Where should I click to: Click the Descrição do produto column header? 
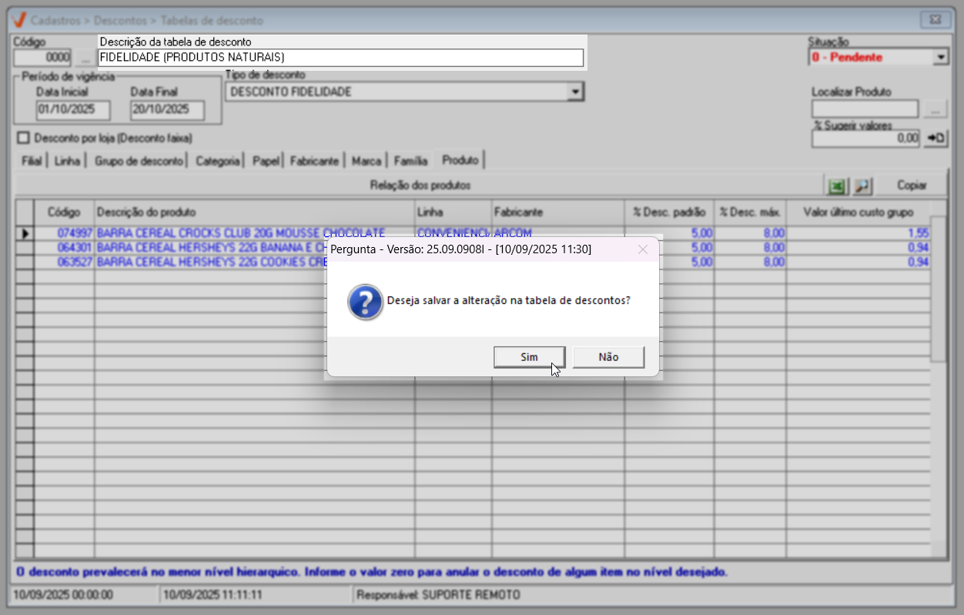(x=255, y=212)
